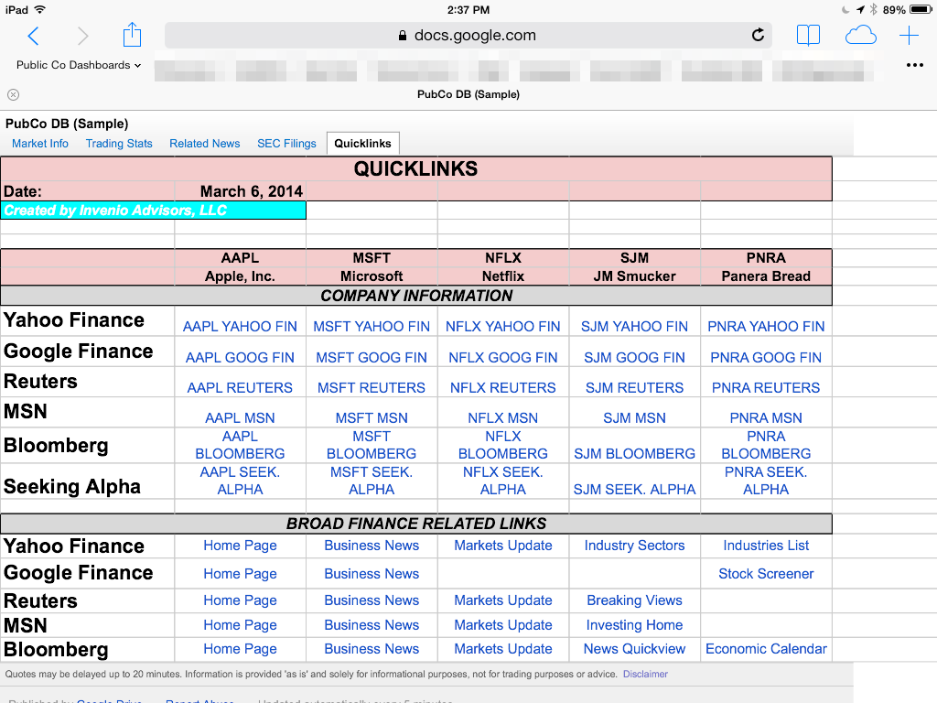Select the QUICKLINKS header cell
Image resolution: width=937 pixels, height=703 pixels.
pyautogui.click(x=416, y=169)
